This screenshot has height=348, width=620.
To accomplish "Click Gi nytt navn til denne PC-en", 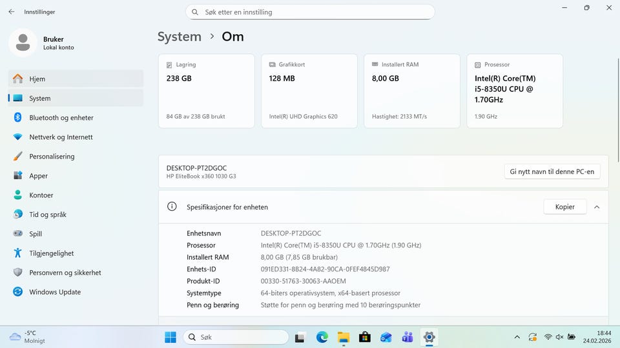I will [552, 171].
